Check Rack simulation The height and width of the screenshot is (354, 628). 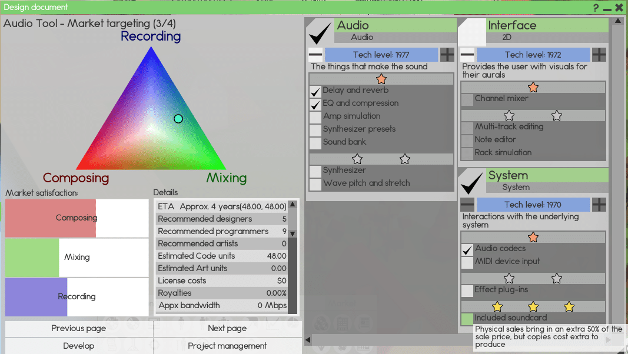tap(467, 153)
